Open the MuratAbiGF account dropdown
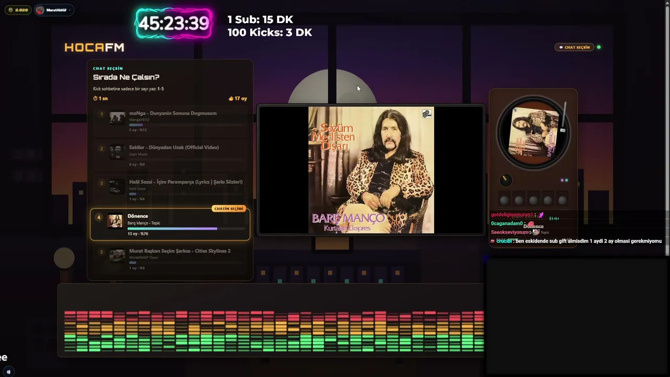 54,10
